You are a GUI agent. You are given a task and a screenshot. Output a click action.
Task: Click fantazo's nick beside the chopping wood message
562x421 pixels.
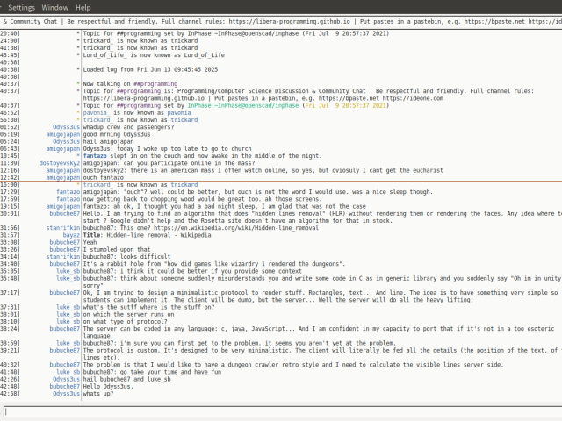click(x=67, y=198)
